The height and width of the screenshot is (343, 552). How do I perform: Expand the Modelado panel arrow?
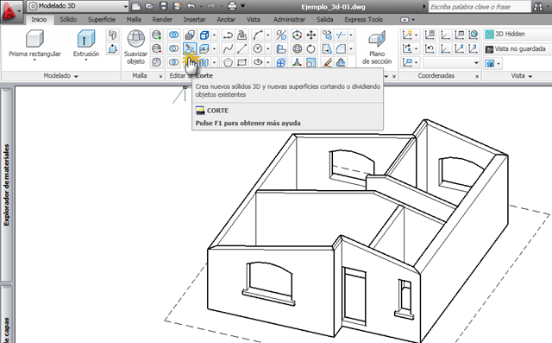tap(76, 76)
